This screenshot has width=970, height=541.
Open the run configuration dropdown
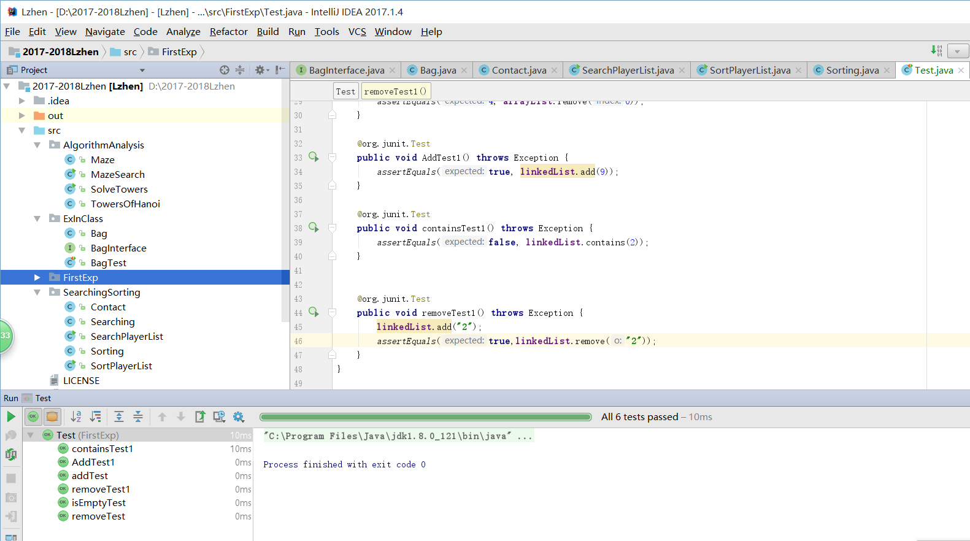958,52
